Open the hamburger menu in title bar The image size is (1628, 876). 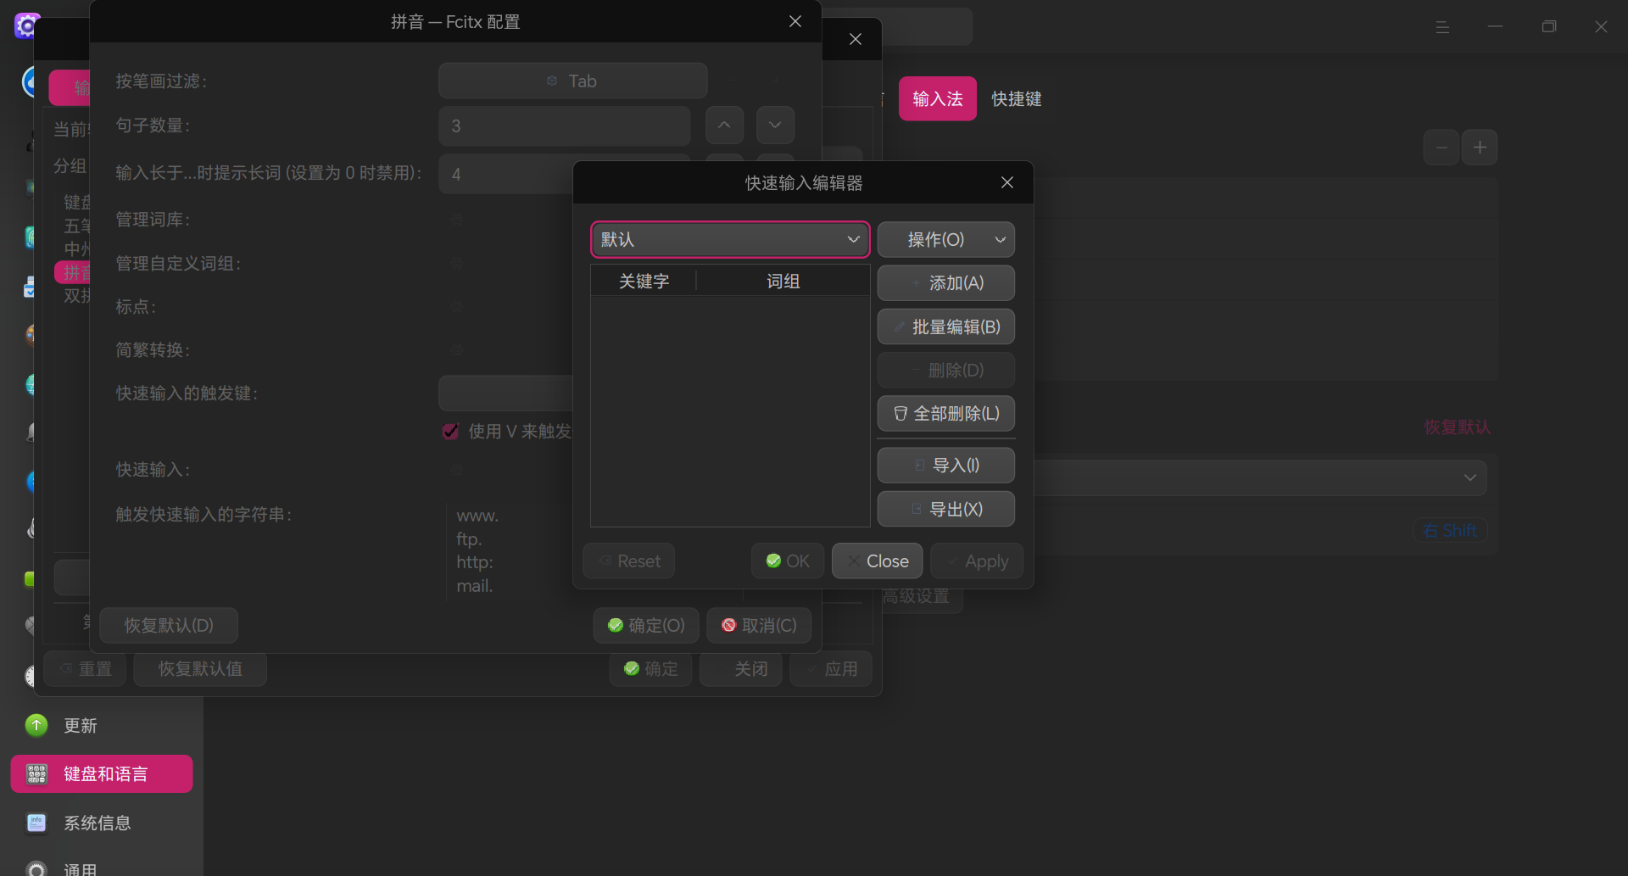[1442, 27]
